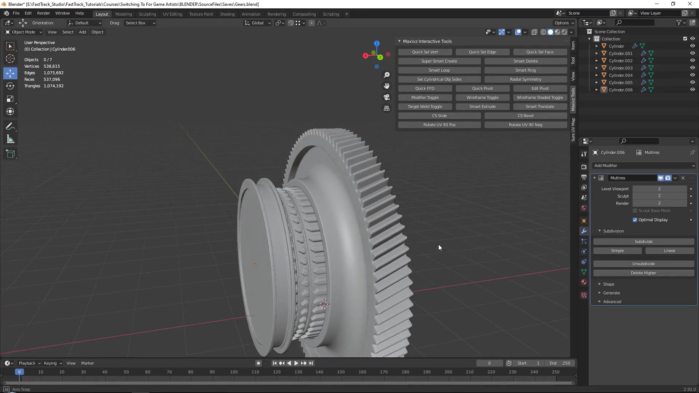The height and width of the screenshot is (393, 699).
Task: Open the Render menu
Action: coord(43,13)
